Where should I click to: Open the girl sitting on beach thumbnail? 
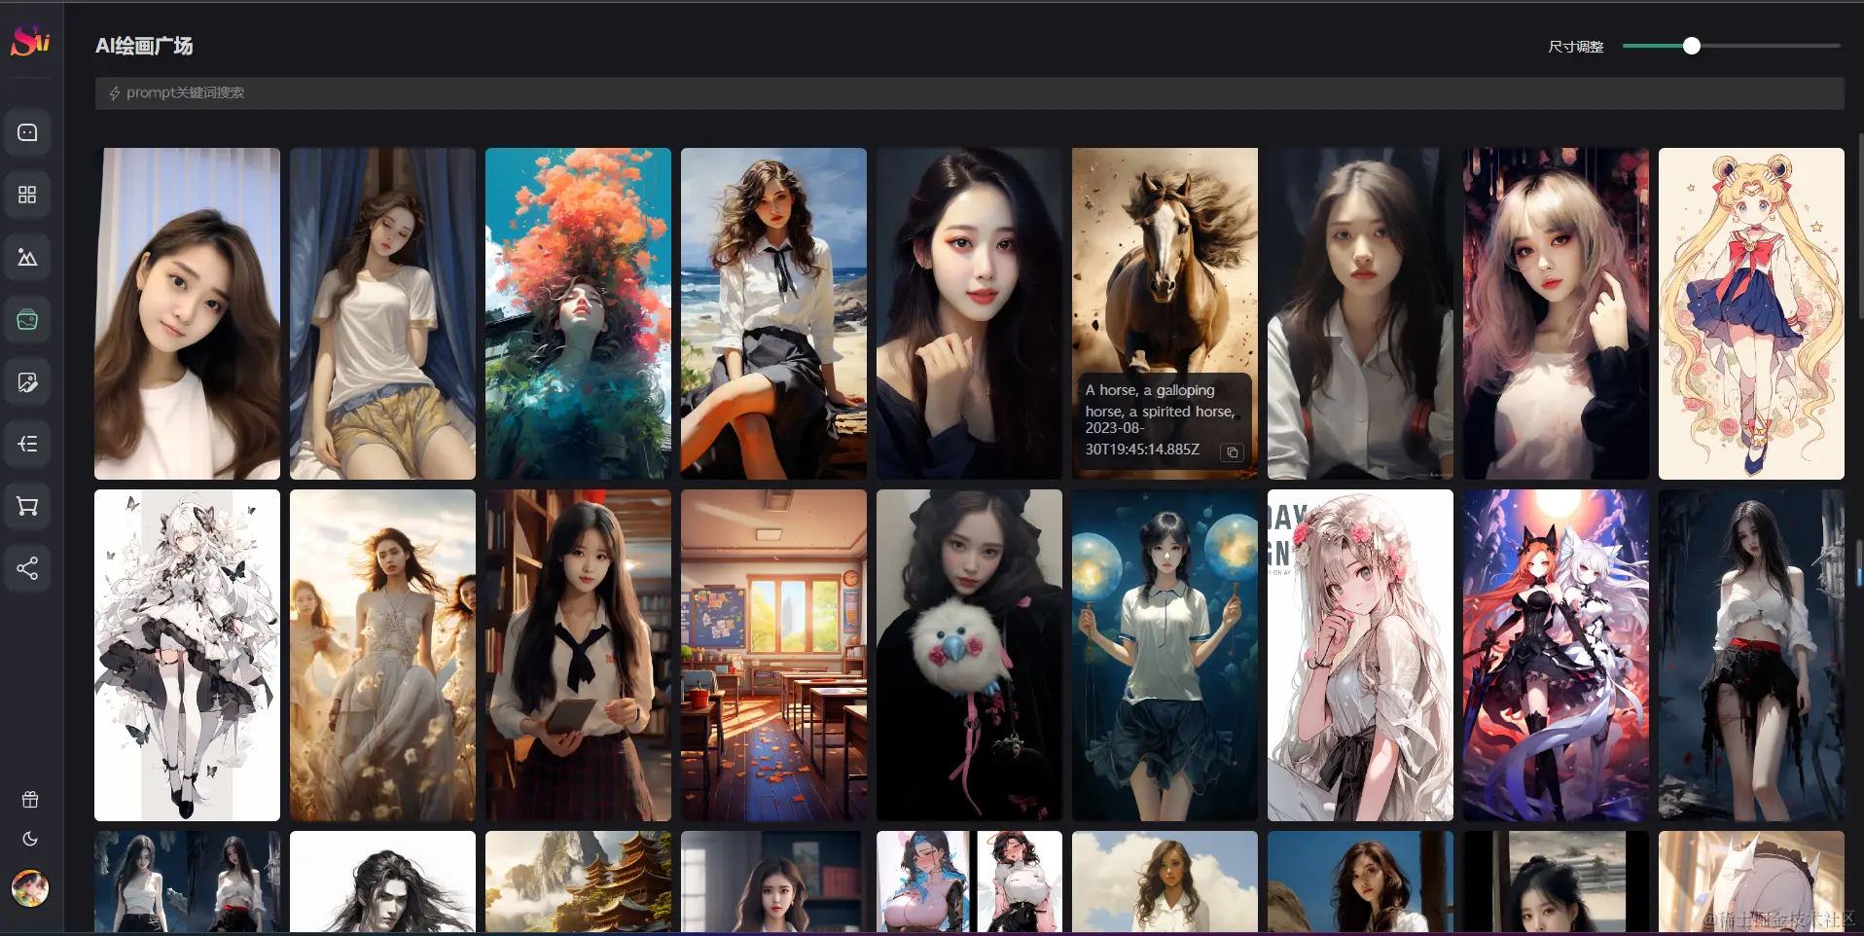[x=773, y=313]
